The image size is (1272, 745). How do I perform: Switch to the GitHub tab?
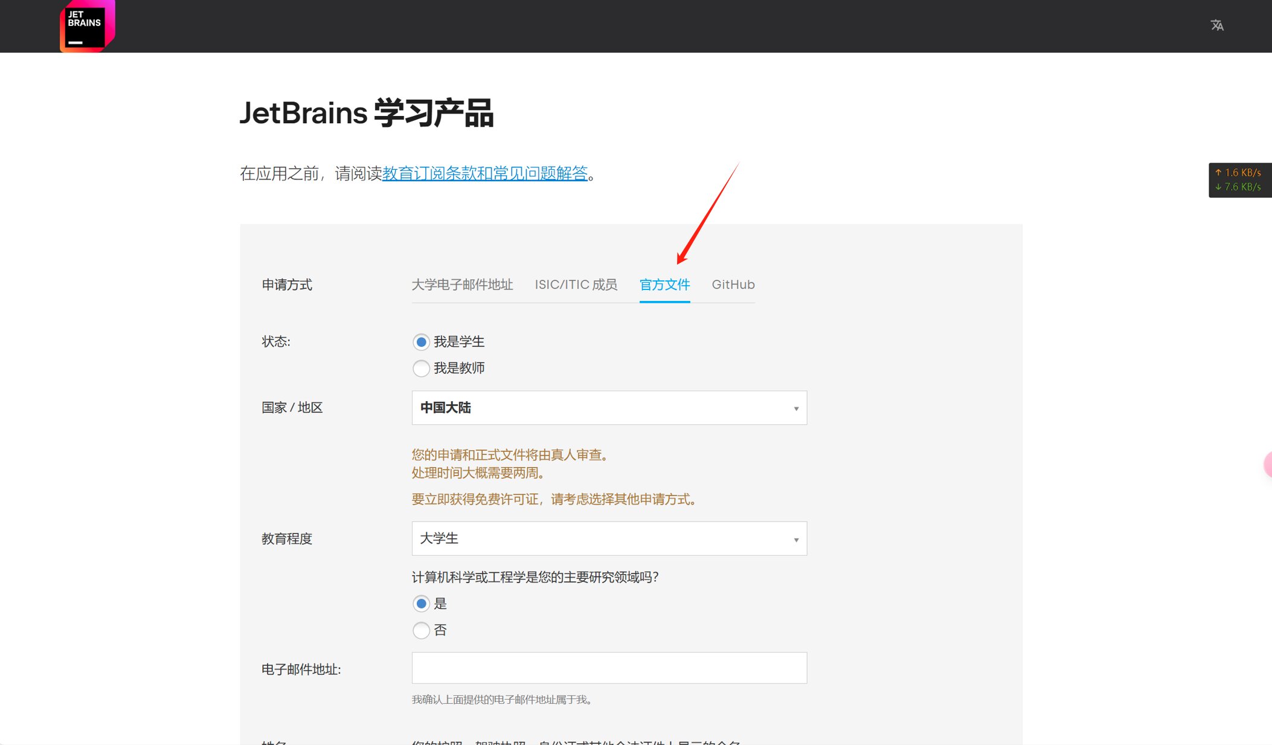coord(733,285)
